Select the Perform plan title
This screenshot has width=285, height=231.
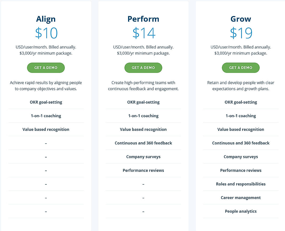click(143, 19)
